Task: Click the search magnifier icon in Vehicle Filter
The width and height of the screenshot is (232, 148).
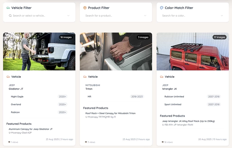Action: pyautogui.click(x=10, y=16)
